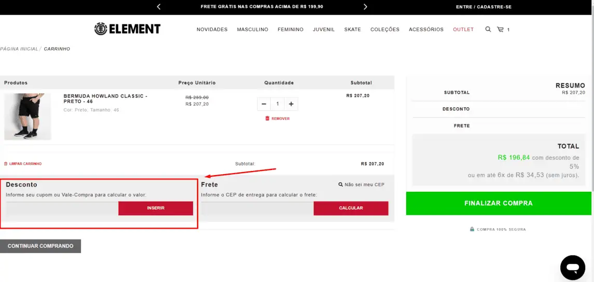594x282 pixels.
Task: Decrease quantity with the minus button
Action: tap(264, 104)
